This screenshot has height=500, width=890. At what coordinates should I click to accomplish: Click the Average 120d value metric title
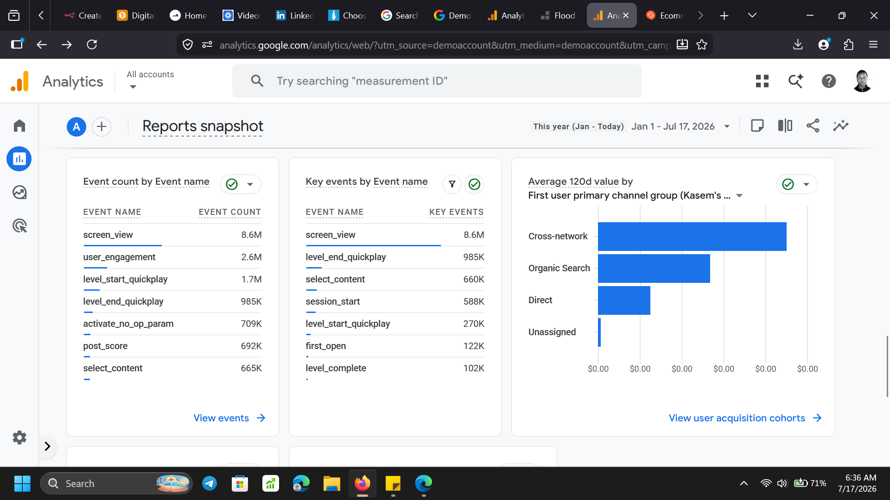573,181
